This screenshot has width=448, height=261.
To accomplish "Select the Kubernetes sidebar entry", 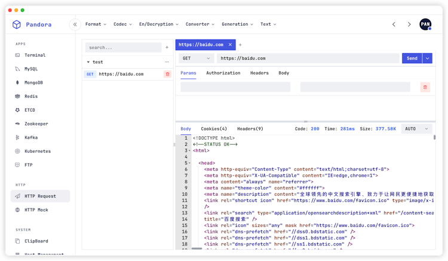I will pos(37,151).
